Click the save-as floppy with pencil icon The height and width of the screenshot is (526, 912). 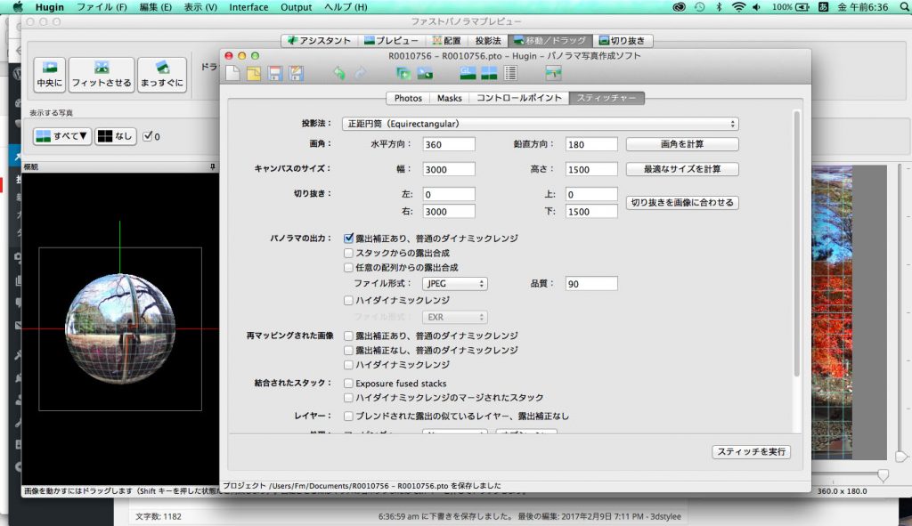point(296,73)
